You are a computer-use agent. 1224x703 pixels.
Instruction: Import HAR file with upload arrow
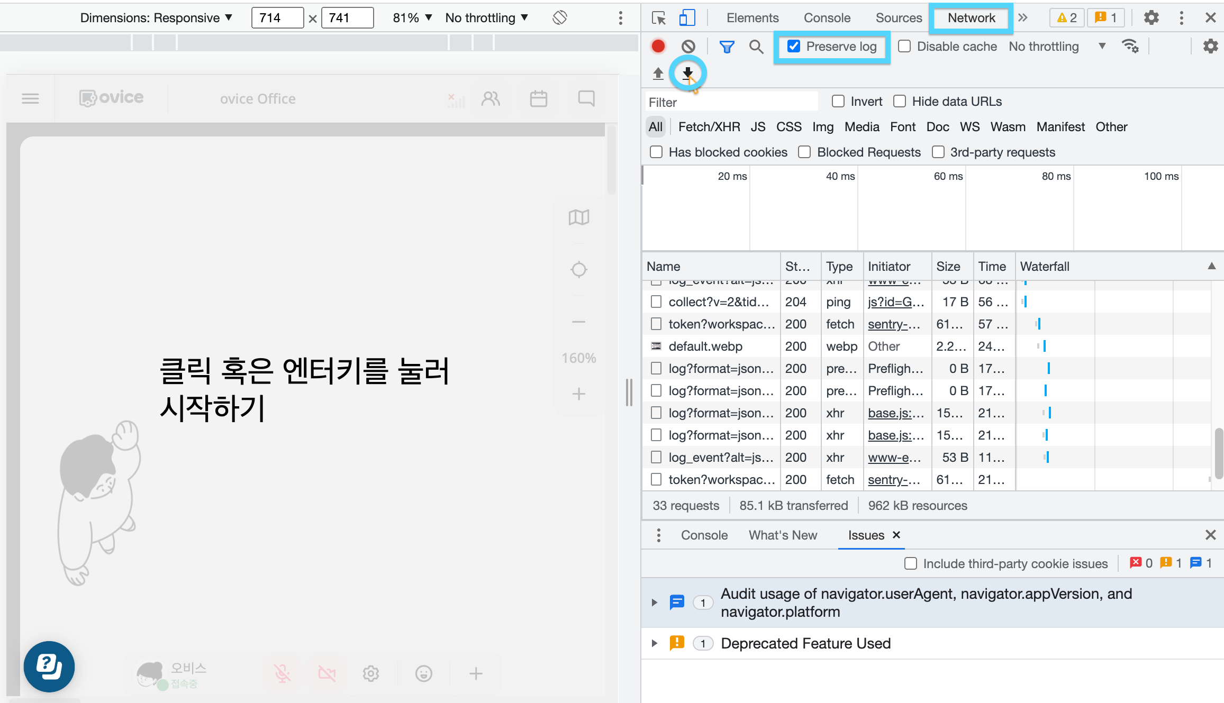[x=658, y=73]
